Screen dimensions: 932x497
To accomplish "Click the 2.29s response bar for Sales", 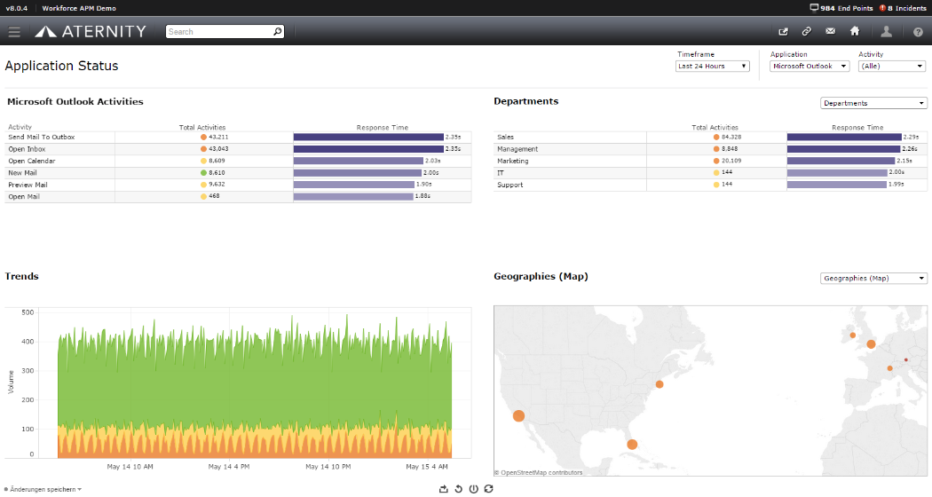I will pyautogui.click(x=844, y=138).
